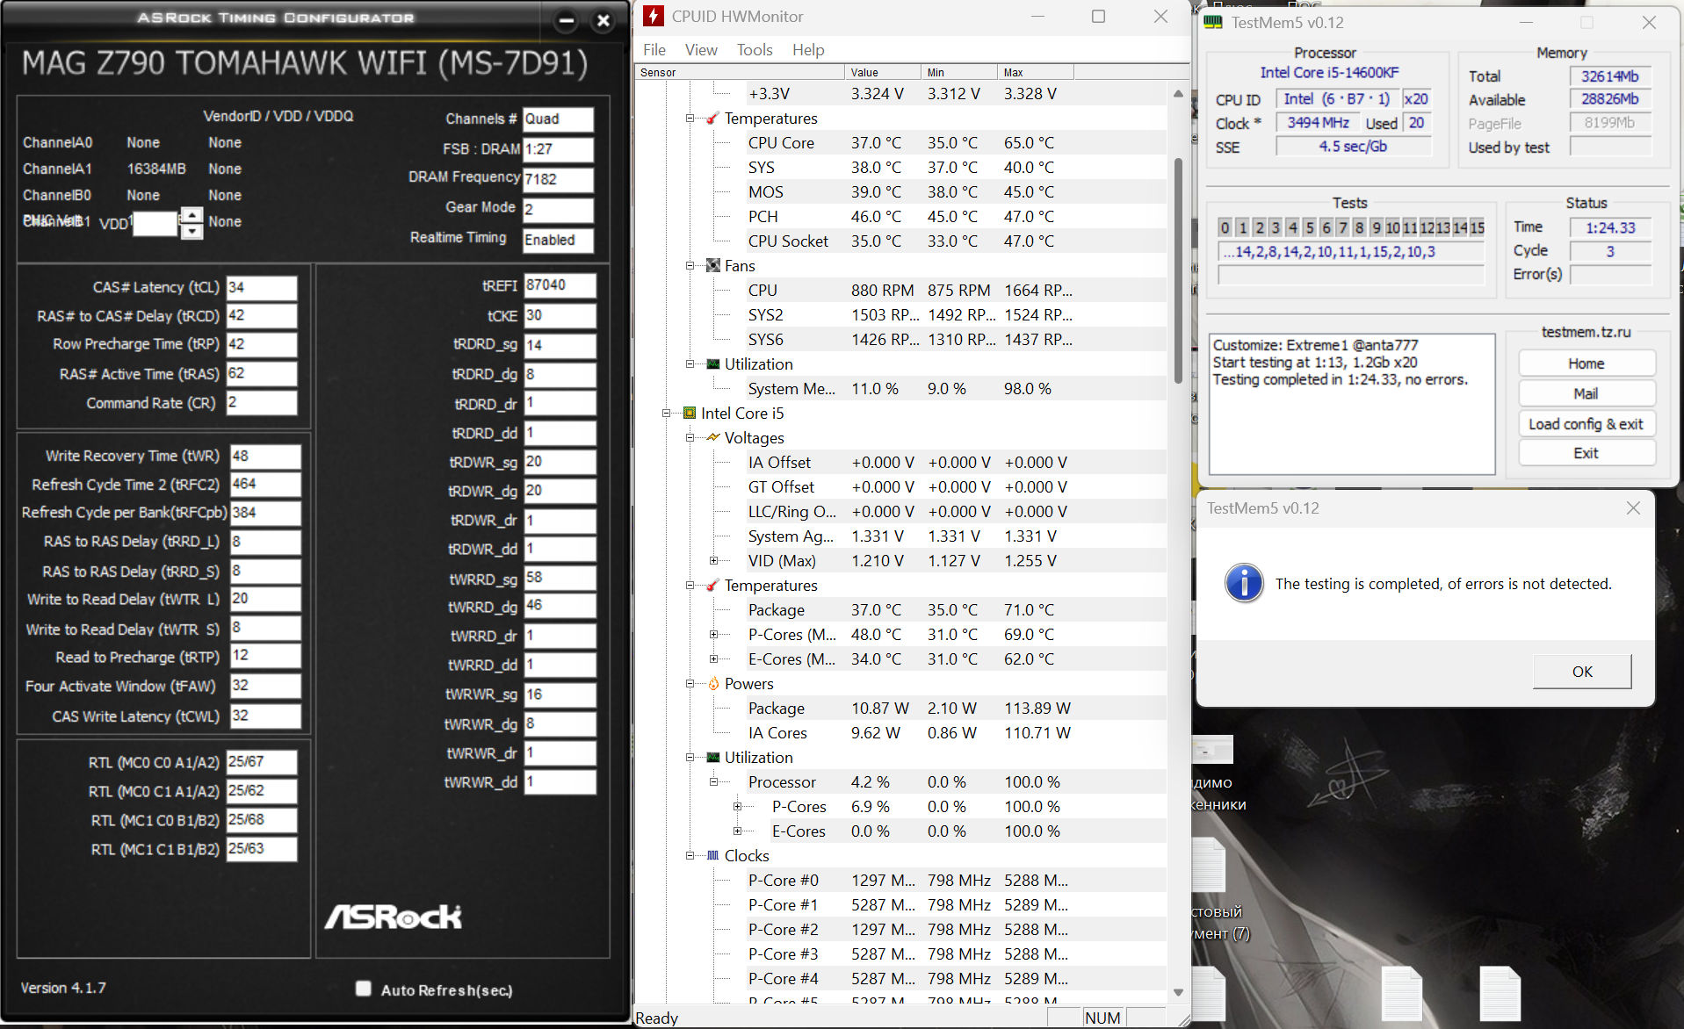Click the thermometer icon of the Temperatures group containing Package
The height and width of the screenshot is (1029, 1684).
(x=713, y=586)
